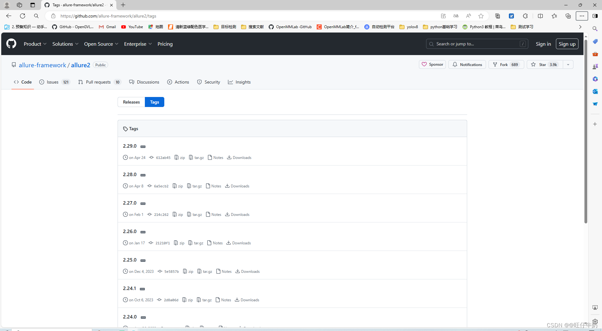
Task: Click the Sign in link
Action: [x=543, y=44]
